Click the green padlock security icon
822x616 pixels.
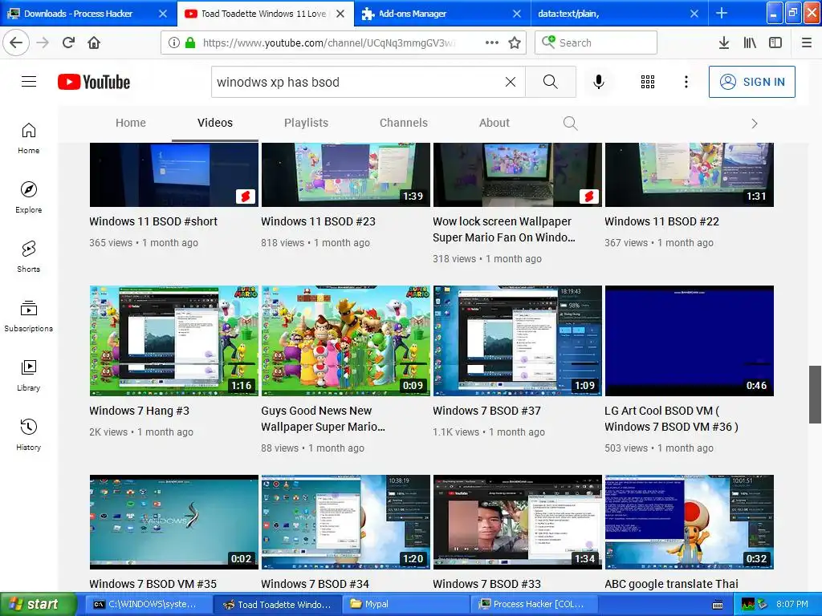click(190, 43)
